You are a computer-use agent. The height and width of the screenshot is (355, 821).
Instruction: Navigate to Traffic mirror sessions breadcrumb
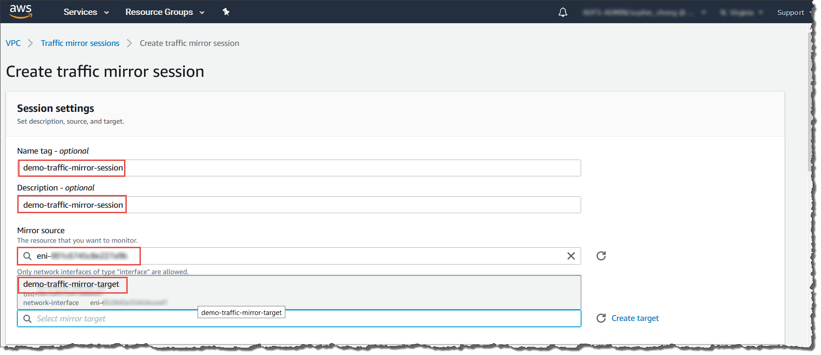tap(80, 43)
